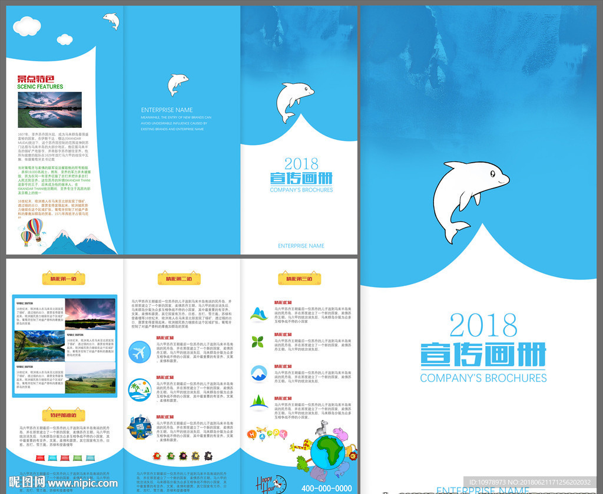Click the orange paragraph above the balloons
The width and height of the screenshot is (603, 494).
tap(54, 209)
